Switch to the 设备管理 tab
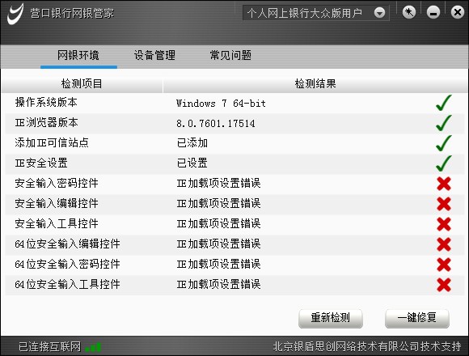 pyautogui.click(x=154, y=55)
